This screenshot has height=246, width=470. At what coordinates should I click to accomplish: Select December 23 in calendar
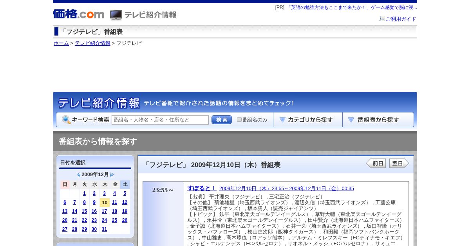coord(94,220)
